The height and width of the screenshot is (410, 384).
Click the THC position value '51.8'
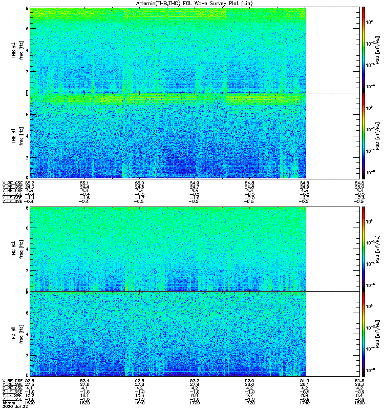point(359,381)
